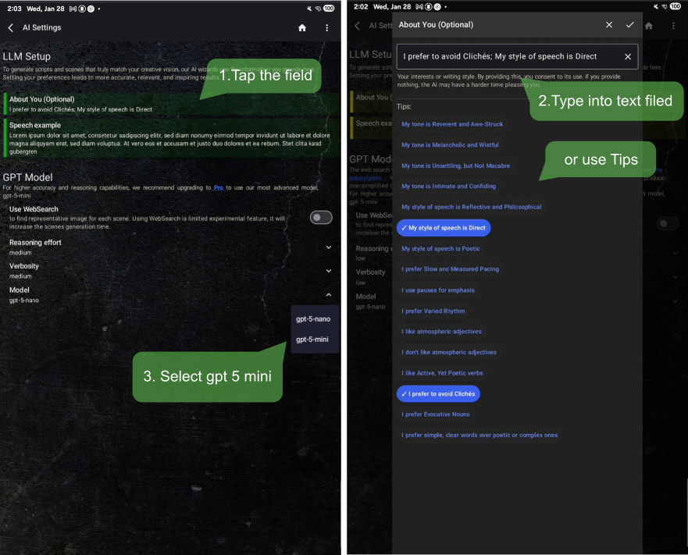Select the 'My style of speech is Poetic' tip
The width and height of the screenshot is (688, 555).
440,248
